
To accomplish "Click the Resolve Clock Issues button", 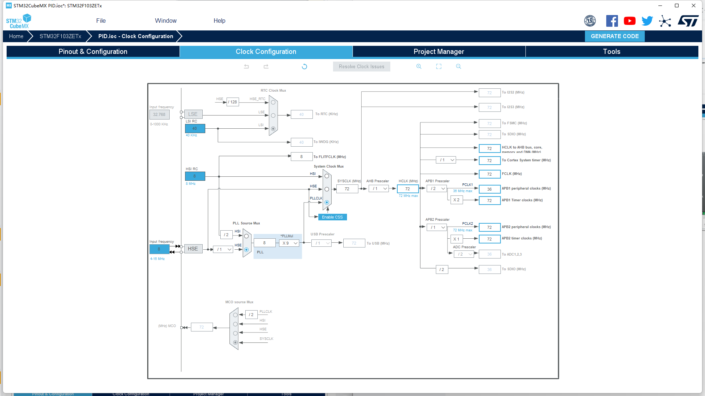I will [361, 66].
